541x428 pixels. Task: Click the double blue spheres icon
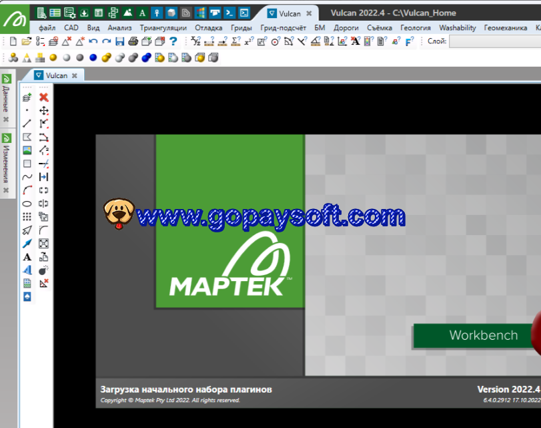[146, 57]
